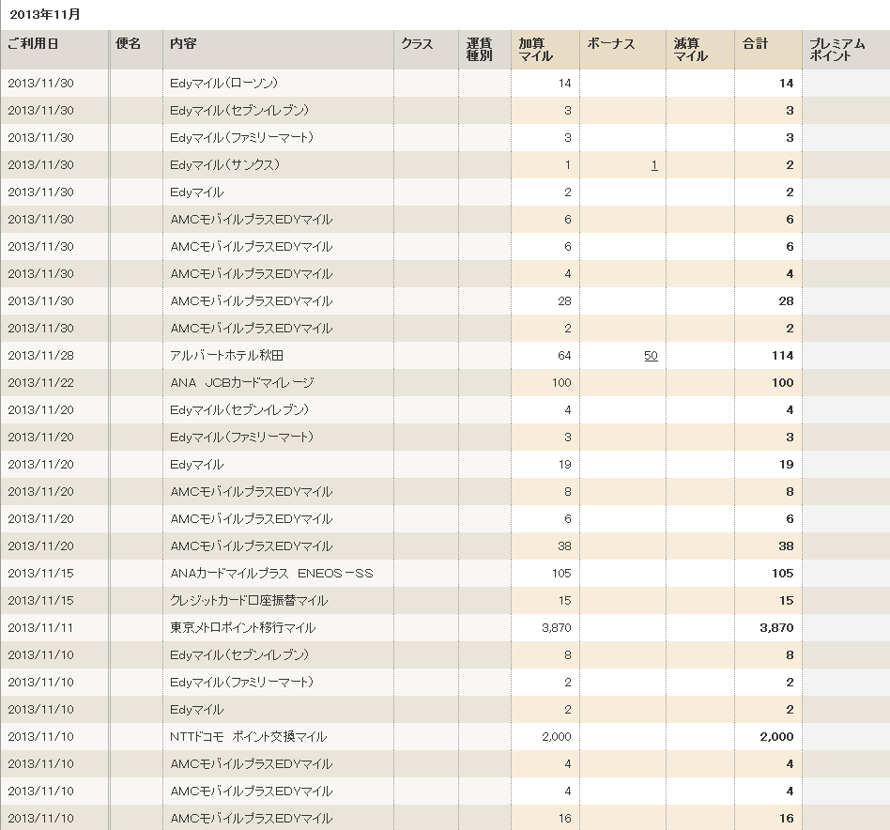Select Edyマイル(セブンイレブン) dated 2013/11/10
890x830 pixels.
tap(239, 655)
